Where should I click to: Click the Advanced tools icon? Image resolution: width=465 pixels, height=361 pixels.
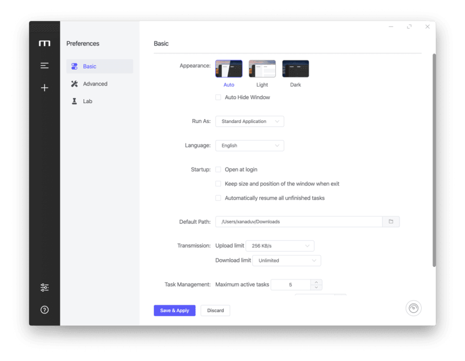[x=74, y=84]
